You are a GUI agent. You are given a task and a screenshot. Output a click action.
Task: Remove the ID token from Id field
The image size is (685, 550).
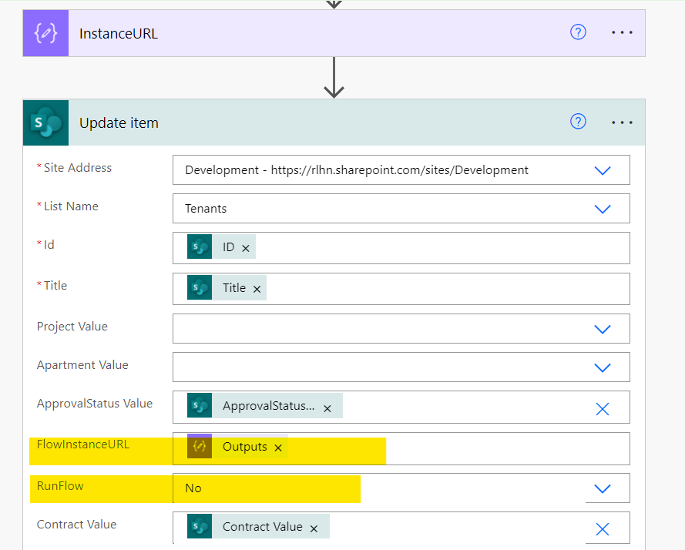[x=246, y=248]
